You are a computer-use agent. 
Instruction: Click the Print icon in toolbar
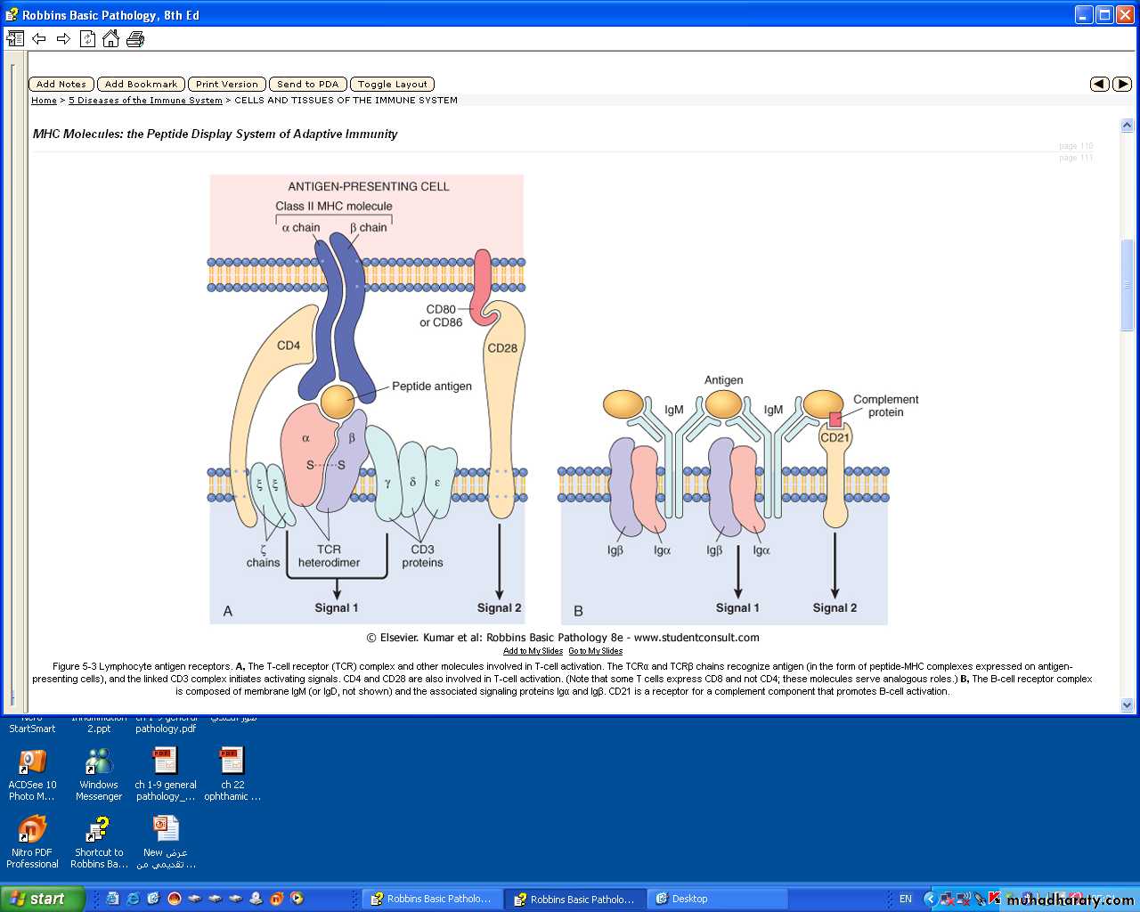click(x=135, y=38)
